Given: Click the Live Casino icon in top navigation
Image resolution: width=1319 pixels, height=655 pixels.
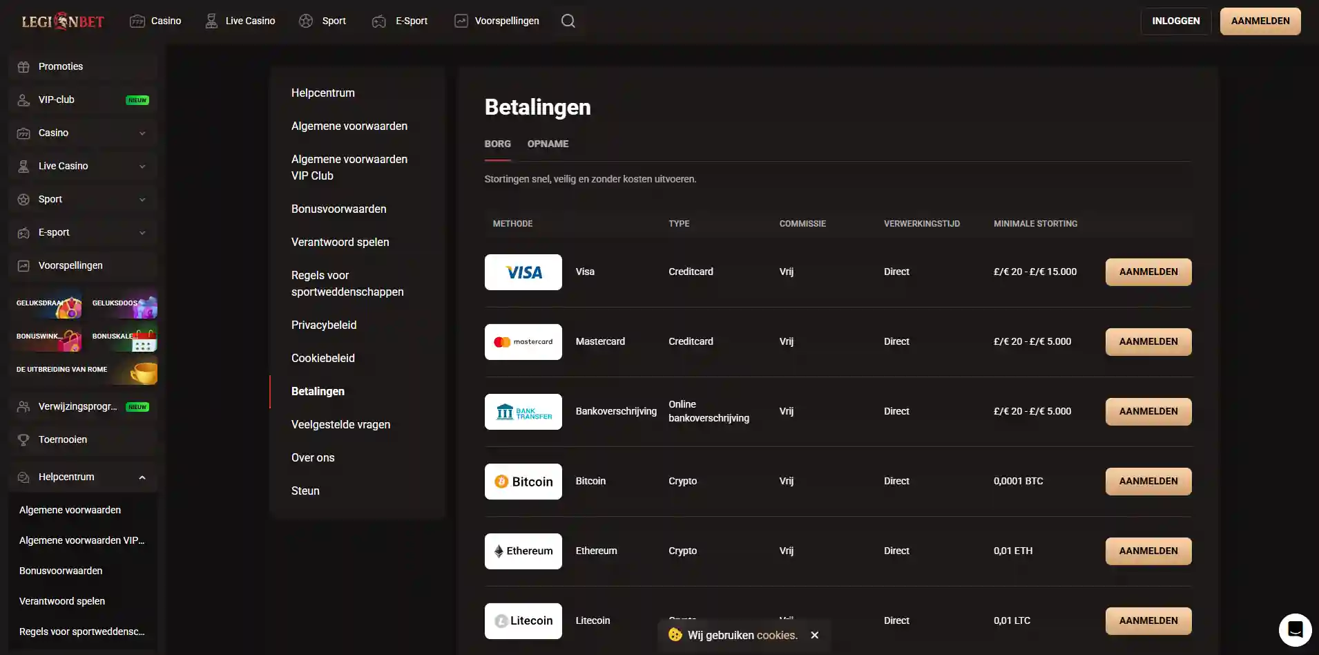Looking at the screenshot, I should click(x=211, y=21).
